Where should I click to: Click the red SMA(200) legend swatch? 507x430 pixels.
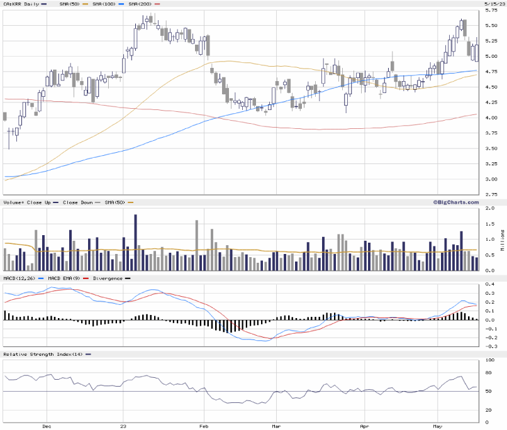(157, 4)
